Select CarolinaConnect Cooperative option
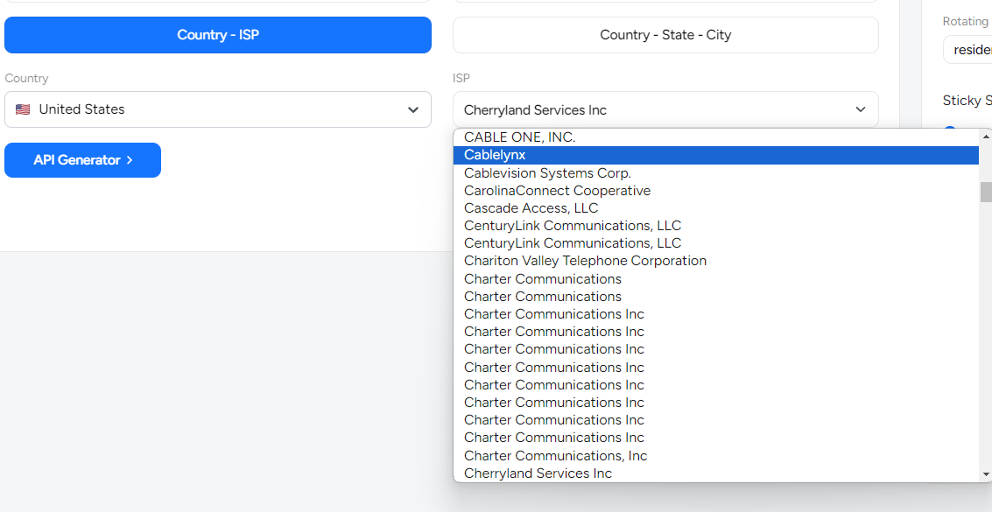This screenshot has height=512, width=992. 557,191
